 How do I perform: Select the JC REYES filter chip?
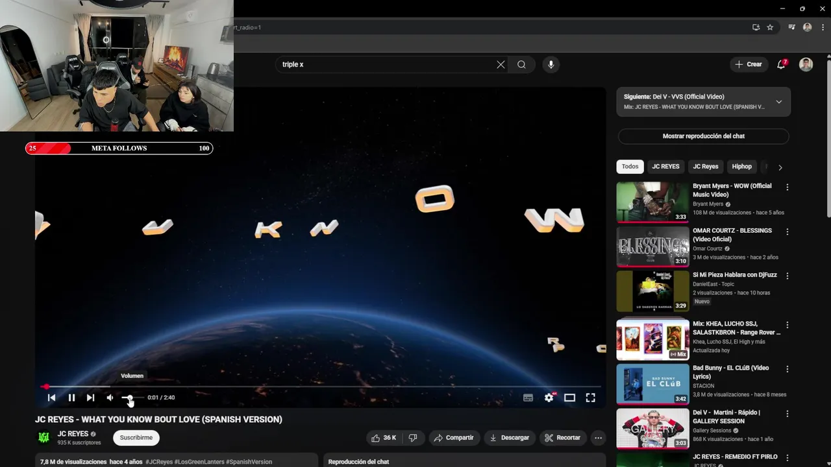(665, 167)
